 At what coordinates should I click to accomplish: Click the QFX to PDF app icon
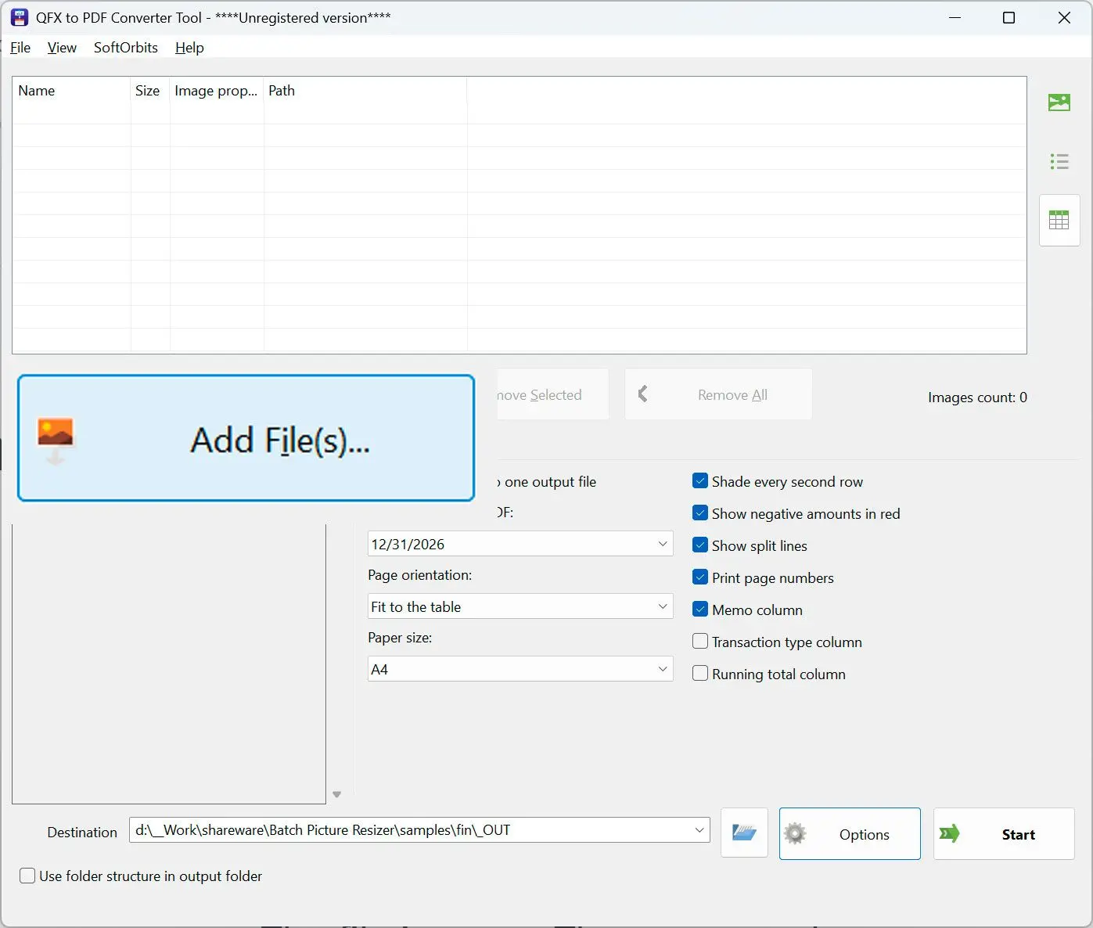click(x=20, y=17)
